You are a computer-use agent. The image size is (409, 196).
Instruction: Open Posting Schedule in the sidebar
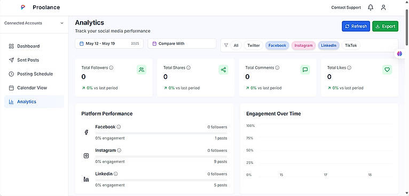(34, 74)
